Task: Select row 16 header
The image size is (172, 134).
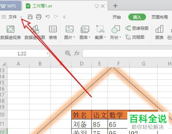Action: click(3, 89)
